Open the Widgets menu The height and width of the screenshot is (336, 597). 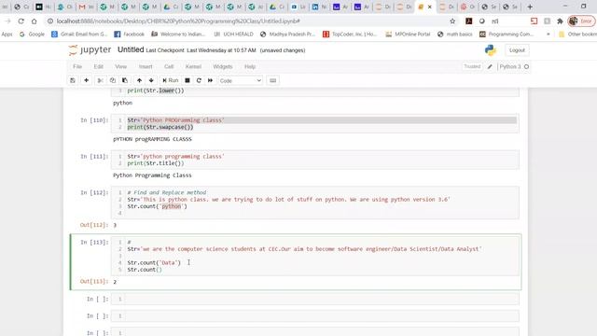[223, 66]
